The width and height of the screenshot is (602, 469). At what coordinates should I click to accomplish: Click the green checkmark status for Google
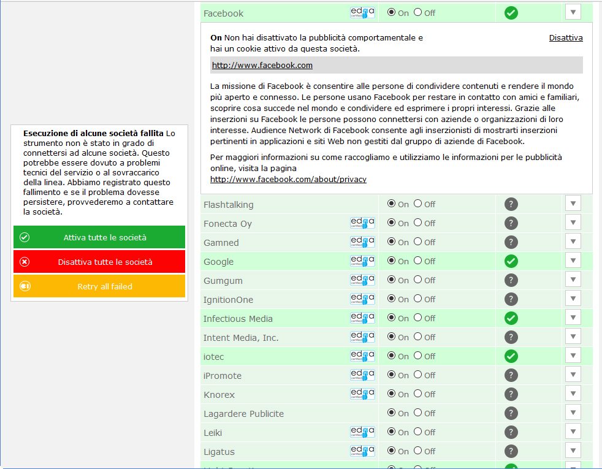(511, 262)
